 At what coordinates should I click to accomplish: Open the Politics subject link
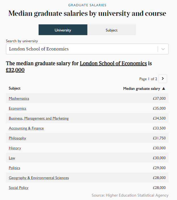14,168
